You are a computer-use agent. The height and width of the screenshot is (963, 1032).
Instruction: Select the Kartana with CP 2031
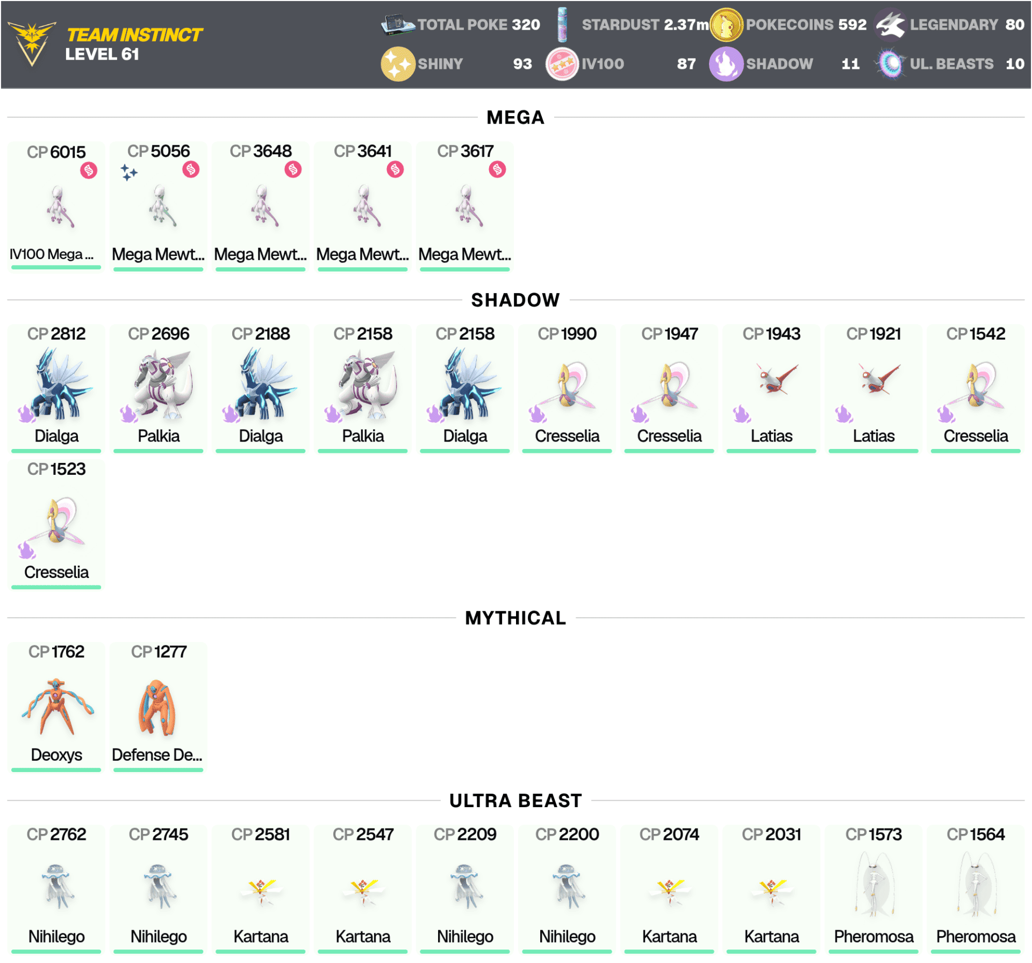771,889
